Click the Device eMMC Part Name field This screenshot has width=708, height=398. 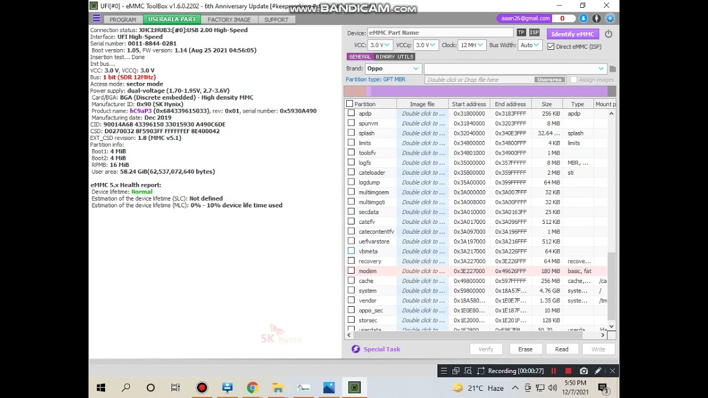(x=440, y=33)
